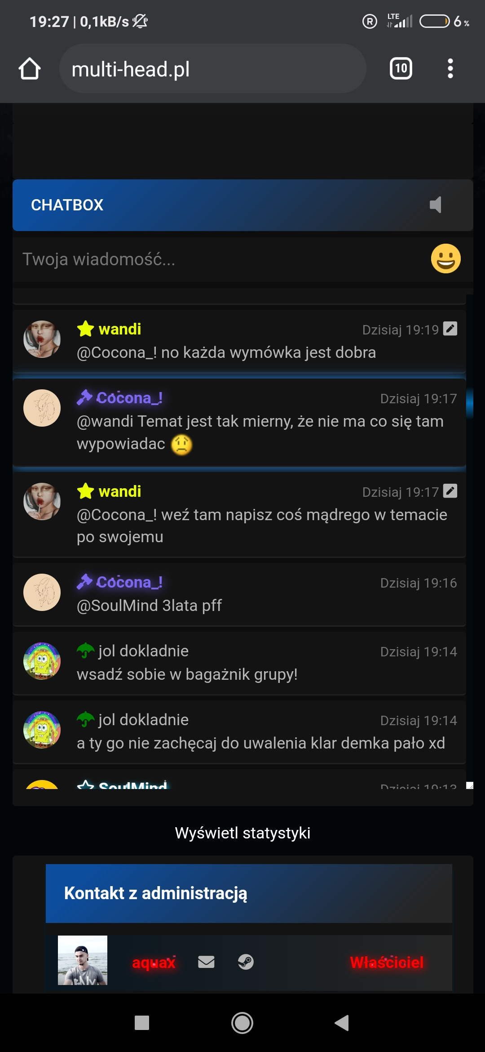Open the browser three-dot menu
Image resolution: width=485 pixels, height=1052 pixels.
[x=450, y=69]
